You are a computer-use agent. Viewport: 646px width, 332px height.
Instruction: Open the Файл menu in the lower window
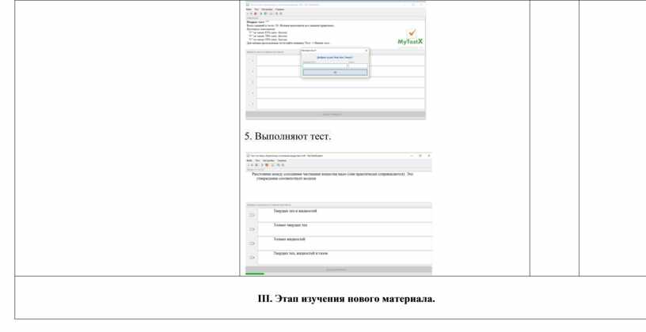[249, 160]
